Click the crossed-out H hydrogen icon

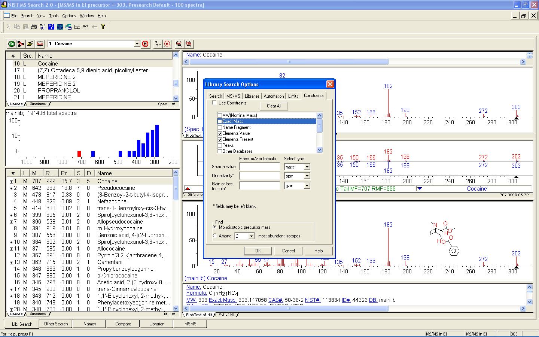[x=146, y=44]
